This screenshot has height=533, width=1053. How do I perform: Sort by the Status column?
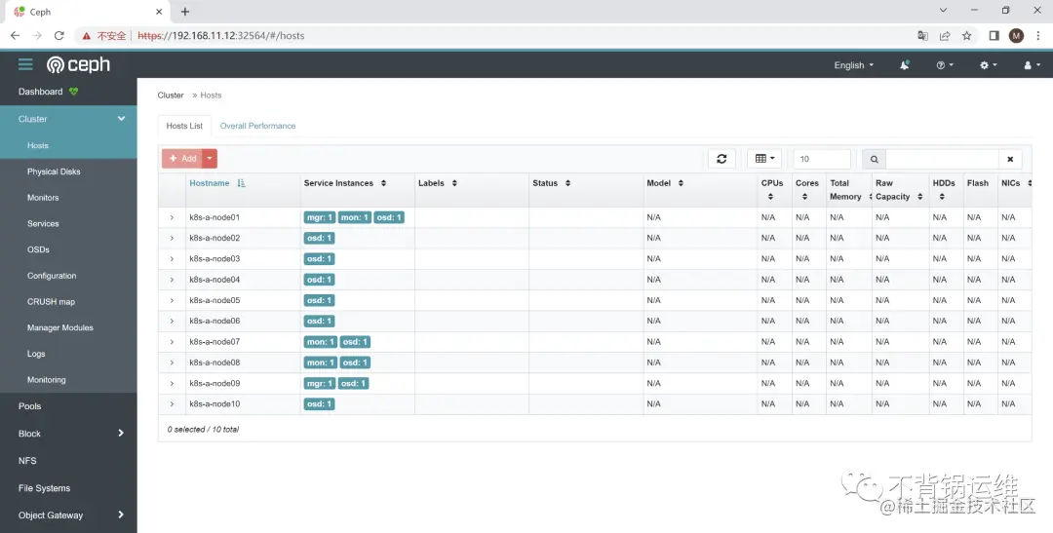(x=551, y=183)
